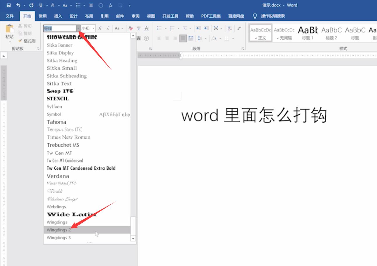Screen dimensions: 377x266
Task: Click the bullet list icon
Action: (159, 28)
